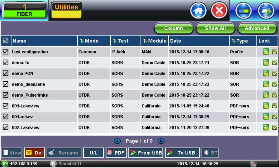Toggle lock icon for demo-PON
Image resolution: width=279 pixels, height=168 pixels.
point(266,73)
